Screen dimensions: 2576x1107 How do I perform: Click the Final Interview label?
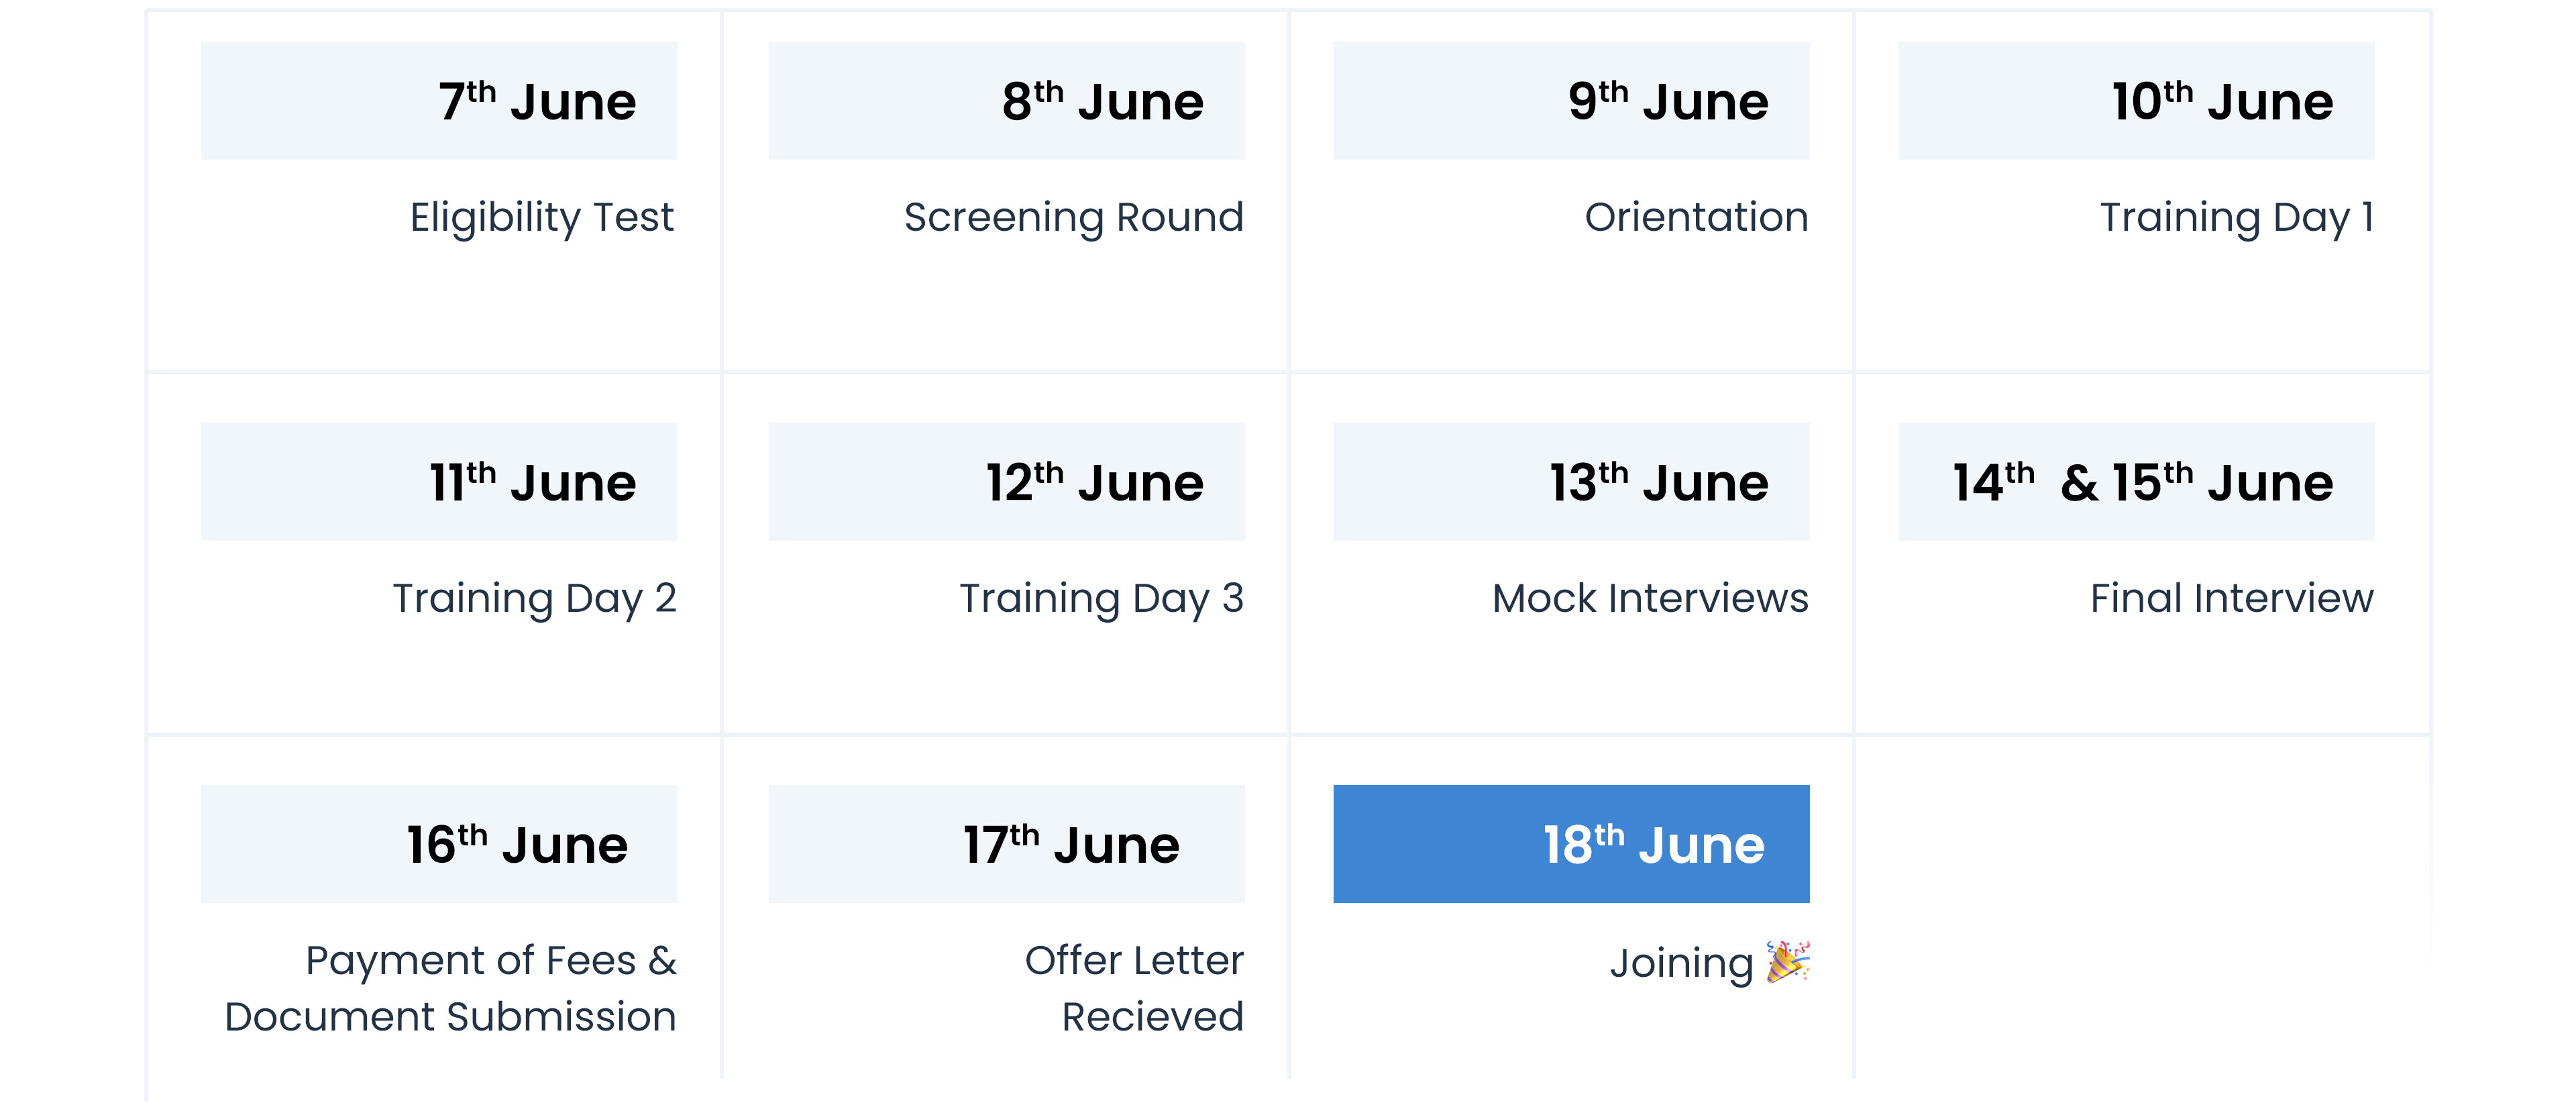2232,598
